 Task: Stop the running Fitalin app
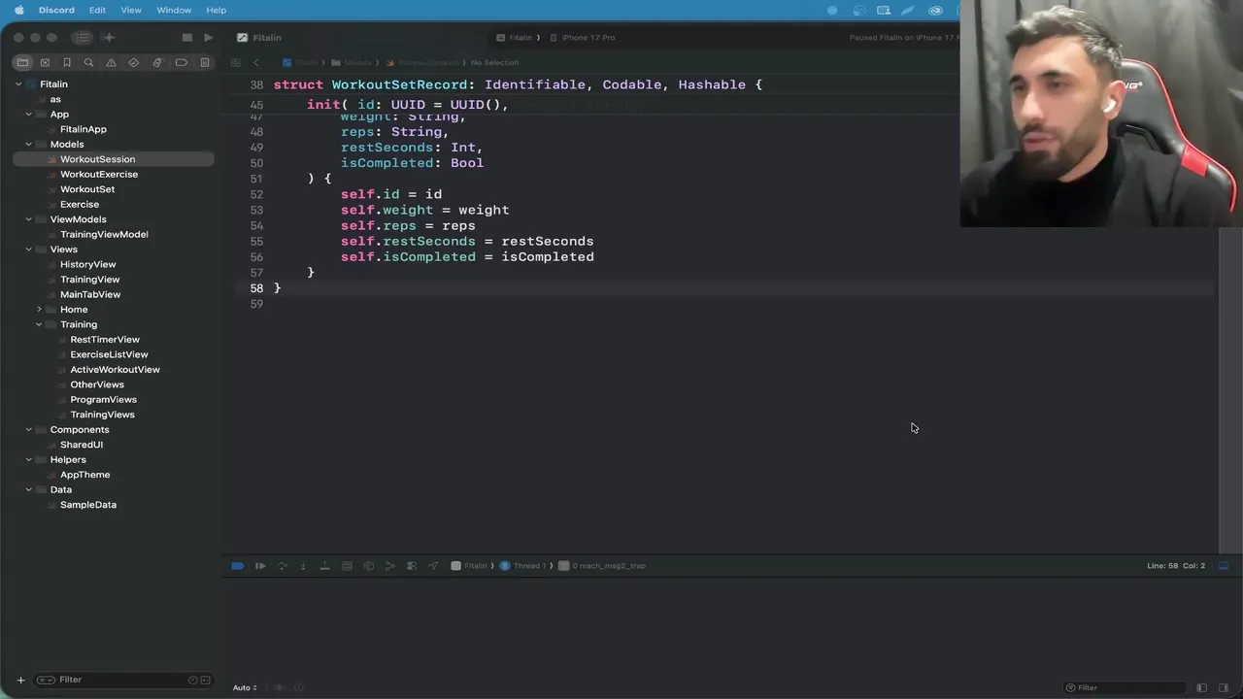click(x=187, y=37)
